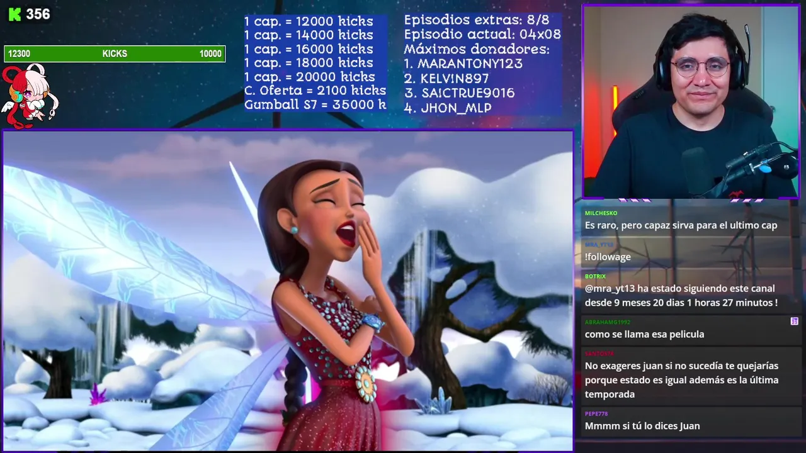The width and height of the screenshot is (806, 453).
Task: Click the '!followage' chat command message
Action: click(x=608, y=257)
